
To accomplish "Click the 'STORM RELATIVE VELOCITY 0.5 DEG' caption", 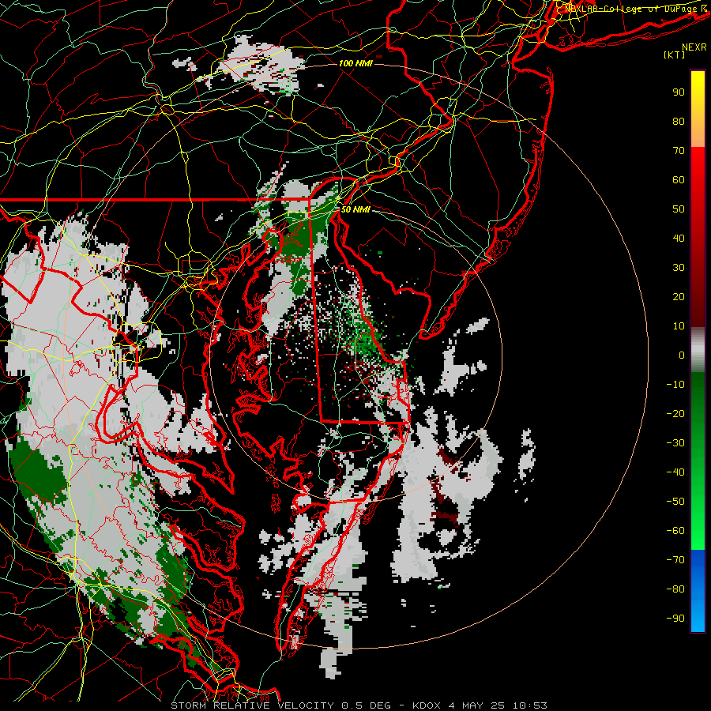I will click(x=280, y=705).
